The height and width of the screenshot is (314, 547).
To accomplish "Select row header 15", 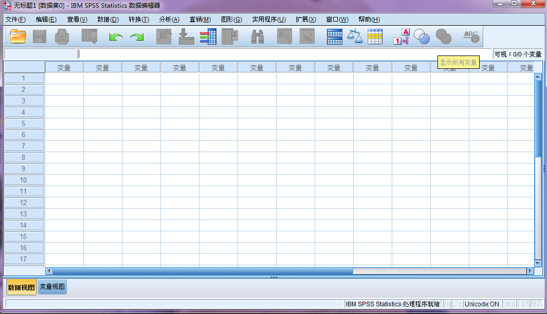I will (24, 236).
